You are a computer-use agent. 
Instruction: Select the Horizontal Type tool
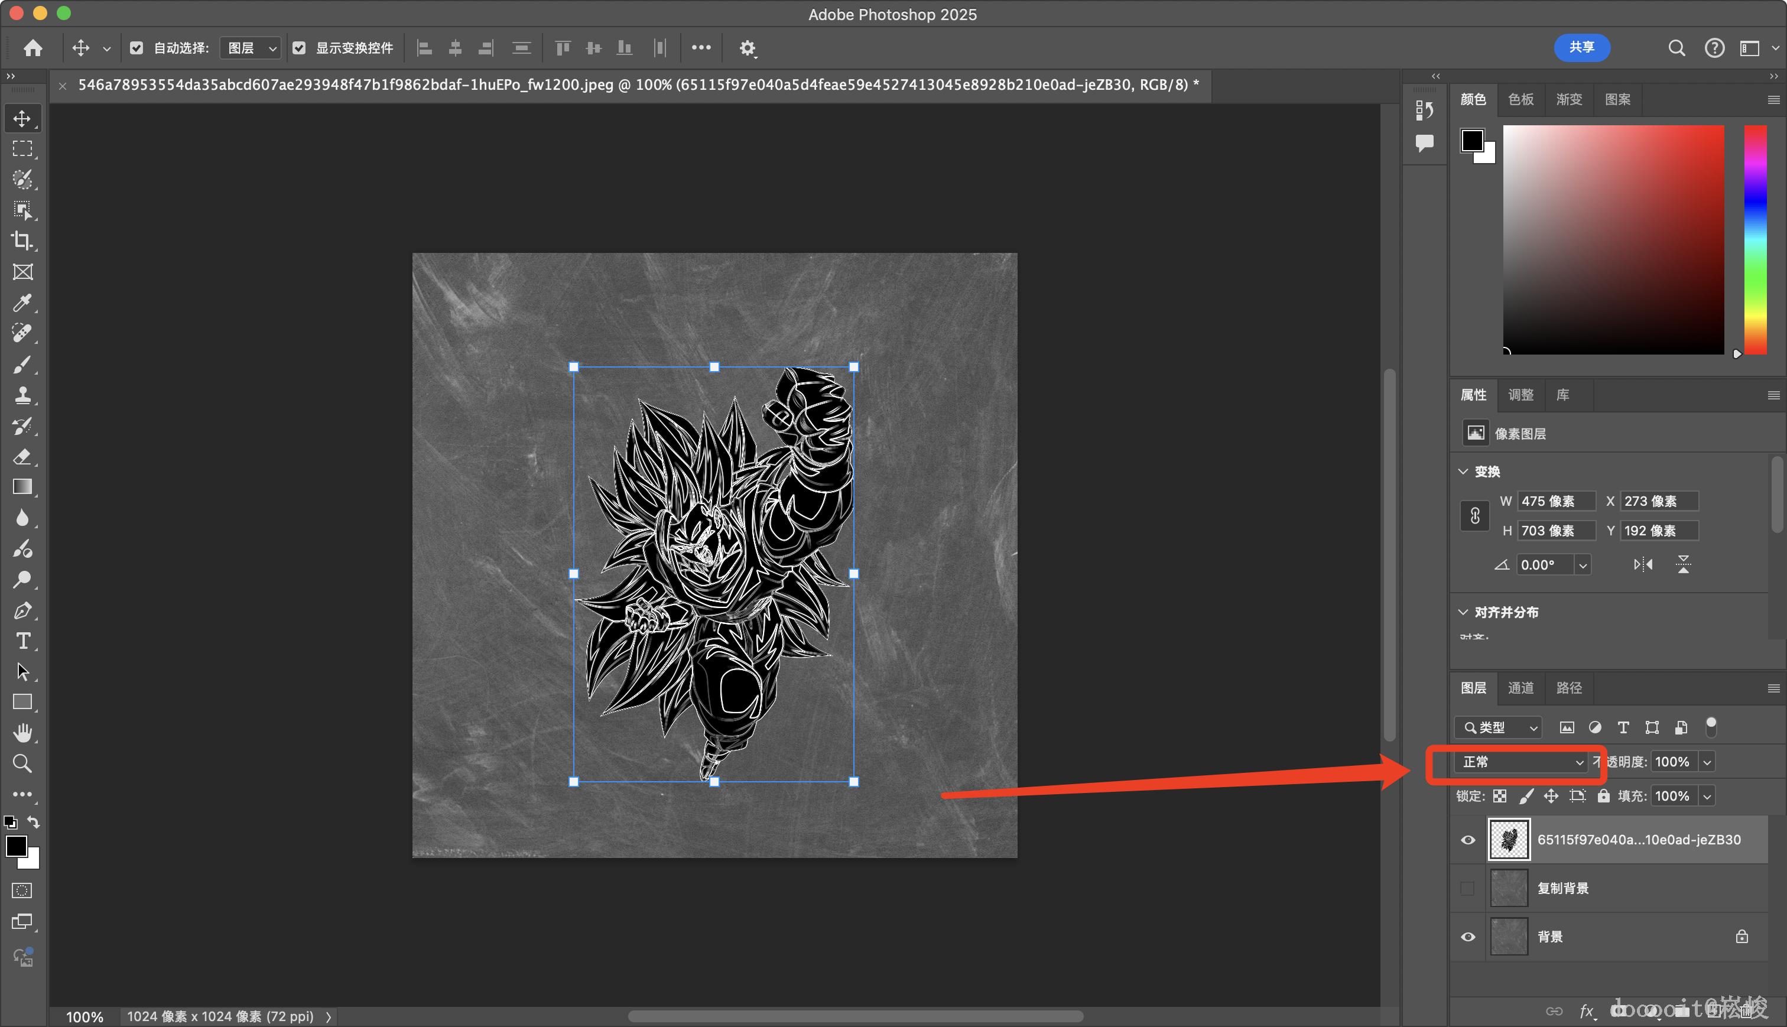(x=22, y=641)
